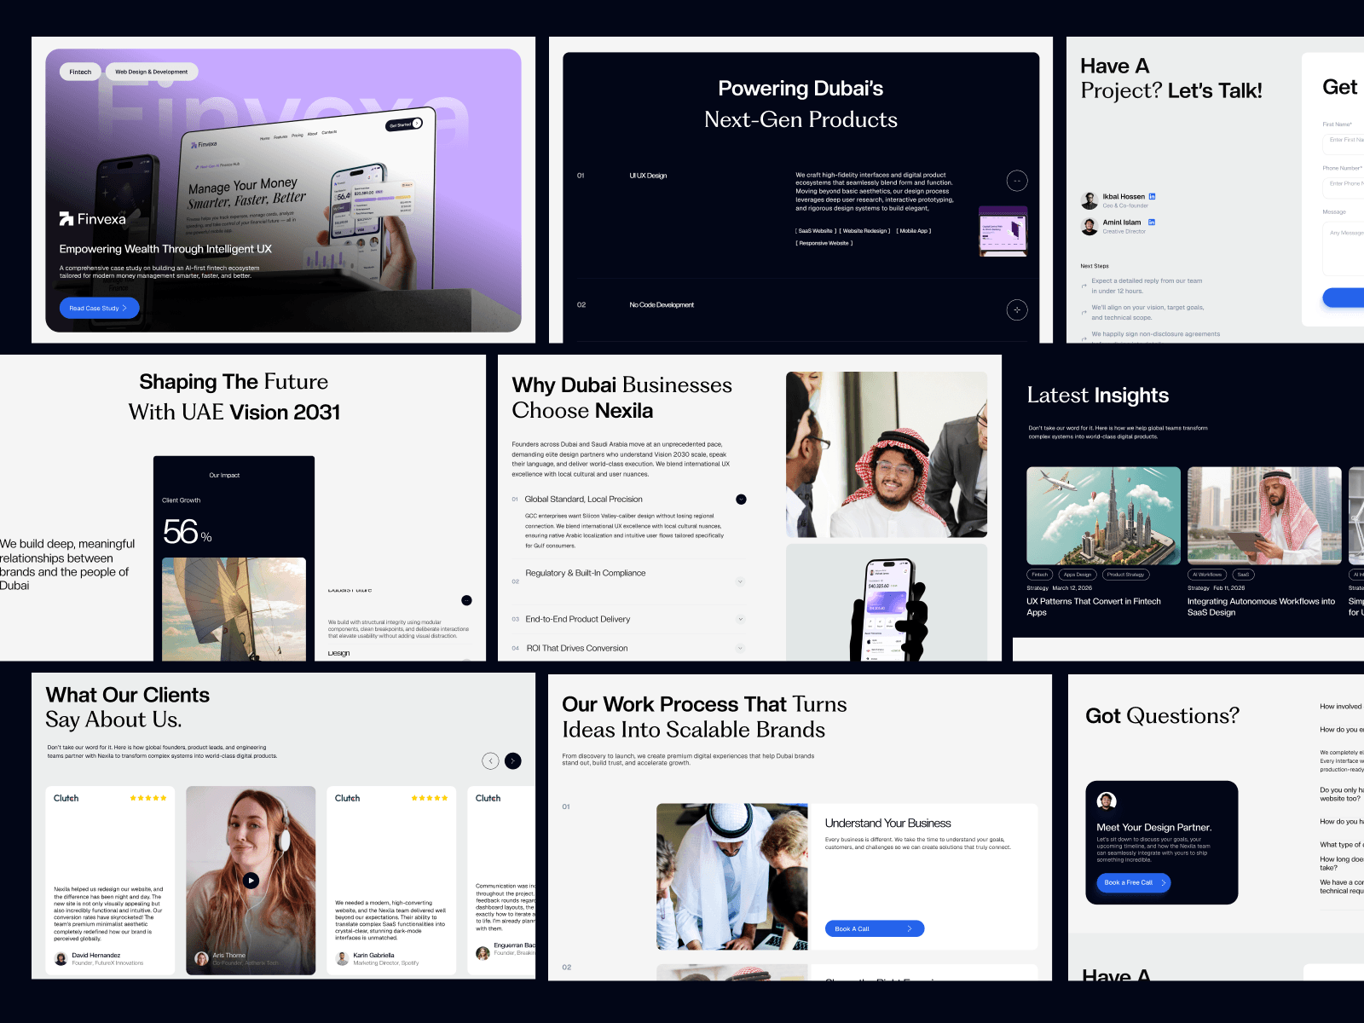Click the AI Workflows article tag
The width and height of the screenshot is (1364, 1023).
coord(1207,575)
